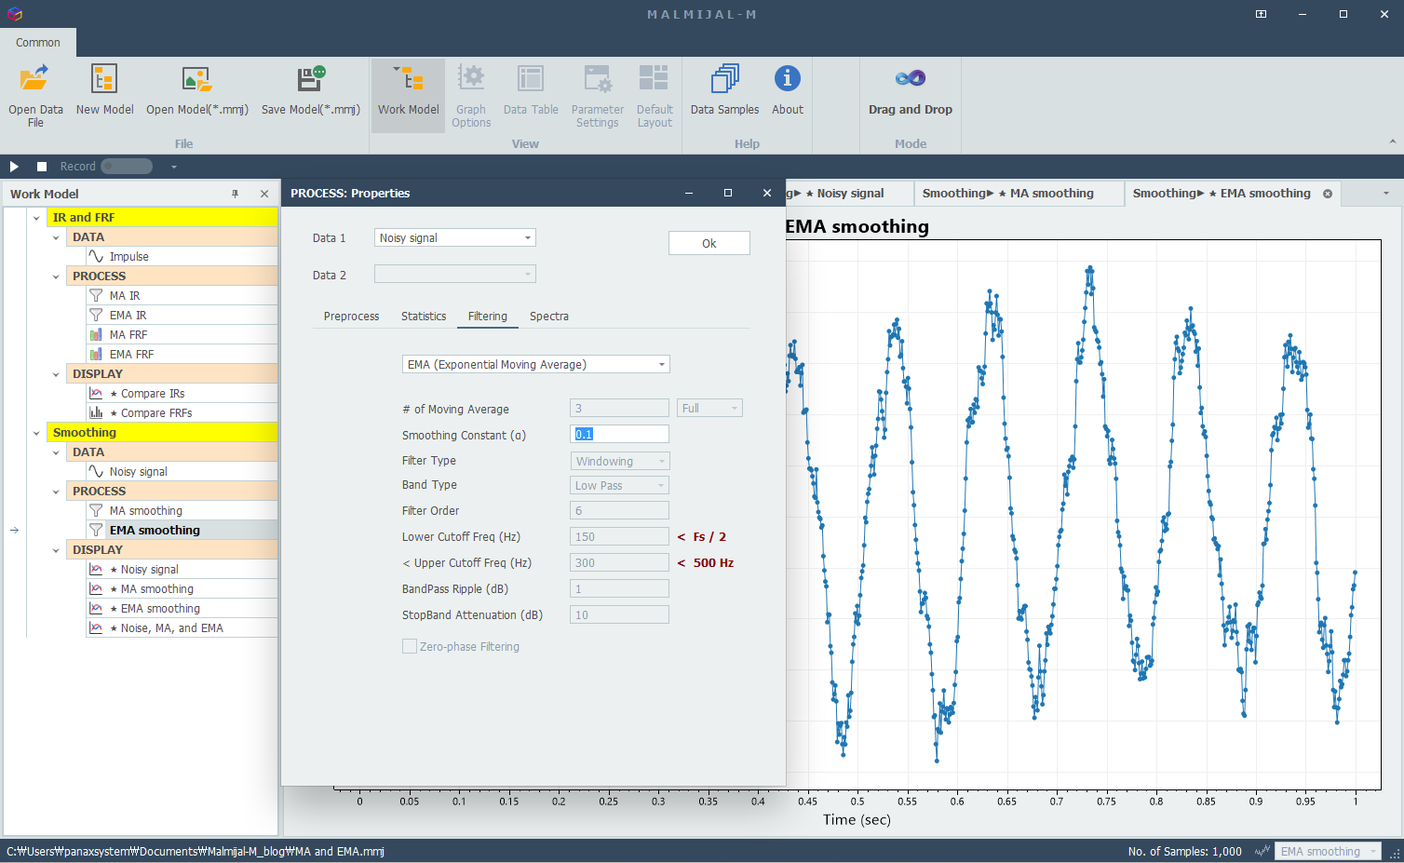Viewport: 1404px width, 863px height.
Task: Open Graph Options
Action: (x=471, y=95)
